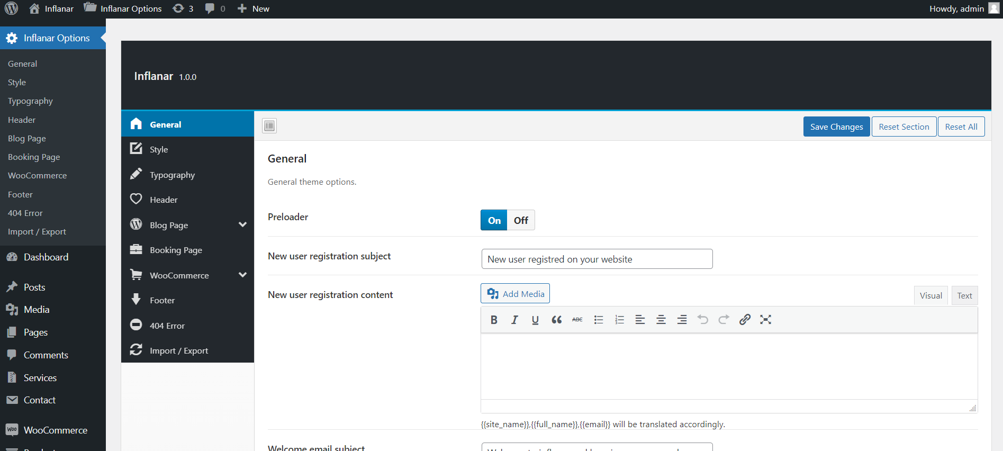Open Services in admin sidebar

pyautogui.click(x=53, y=377)
